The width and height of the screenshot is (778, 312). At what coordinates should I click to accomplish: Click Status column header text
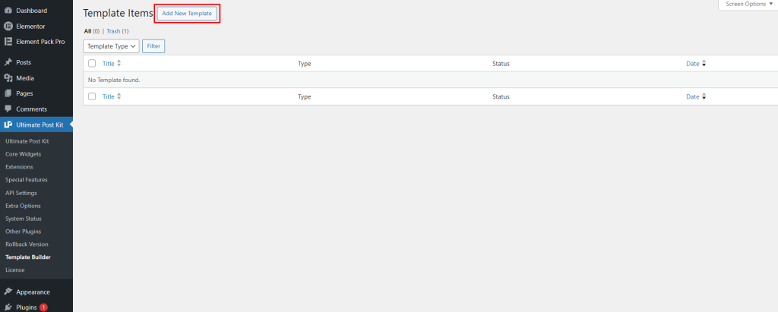501,64
